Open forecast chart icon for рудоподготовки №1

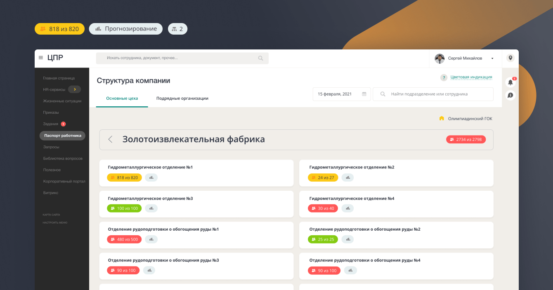tap(151, 239)
